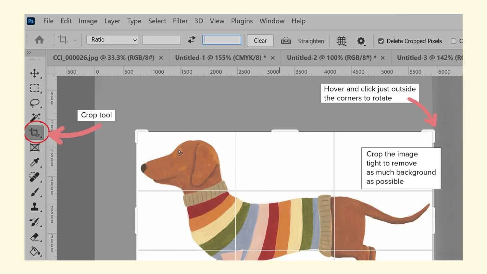Toggle the checkbox at far right of options bar

pyautogui.click(x=454, y=41)
